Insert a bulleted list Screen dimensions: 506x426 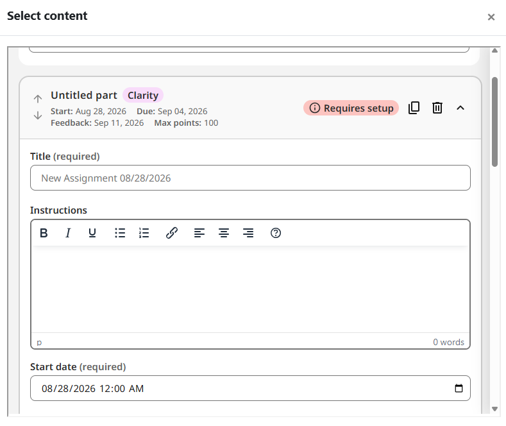coord(120,233)
